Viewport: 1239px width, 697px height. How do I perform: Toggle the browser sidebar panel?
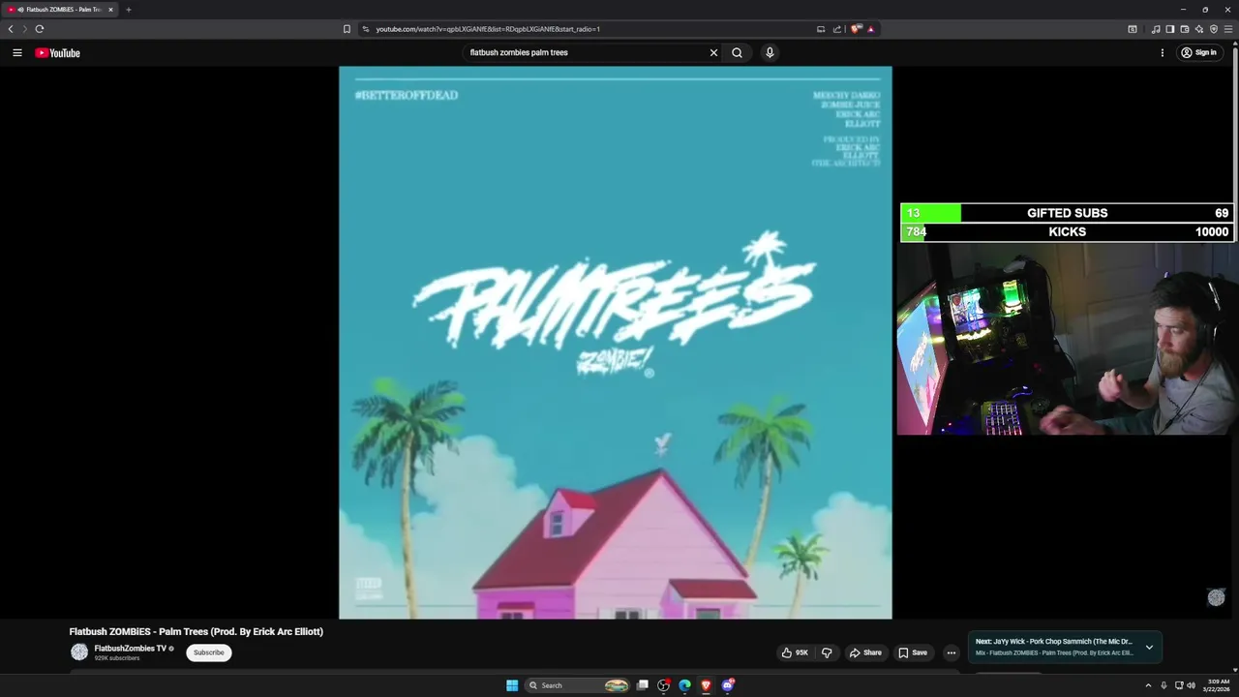pos(1169,29)
